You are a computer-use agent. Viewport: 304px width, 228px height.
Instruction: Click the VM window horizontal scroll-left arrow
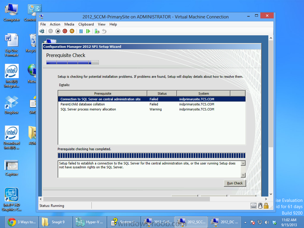[41, 199]
